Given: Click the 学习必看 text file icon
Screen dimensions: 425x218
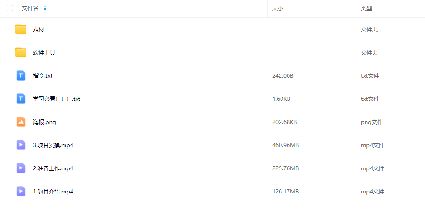Looking at the screenshot, I should [x=21, y=99].
